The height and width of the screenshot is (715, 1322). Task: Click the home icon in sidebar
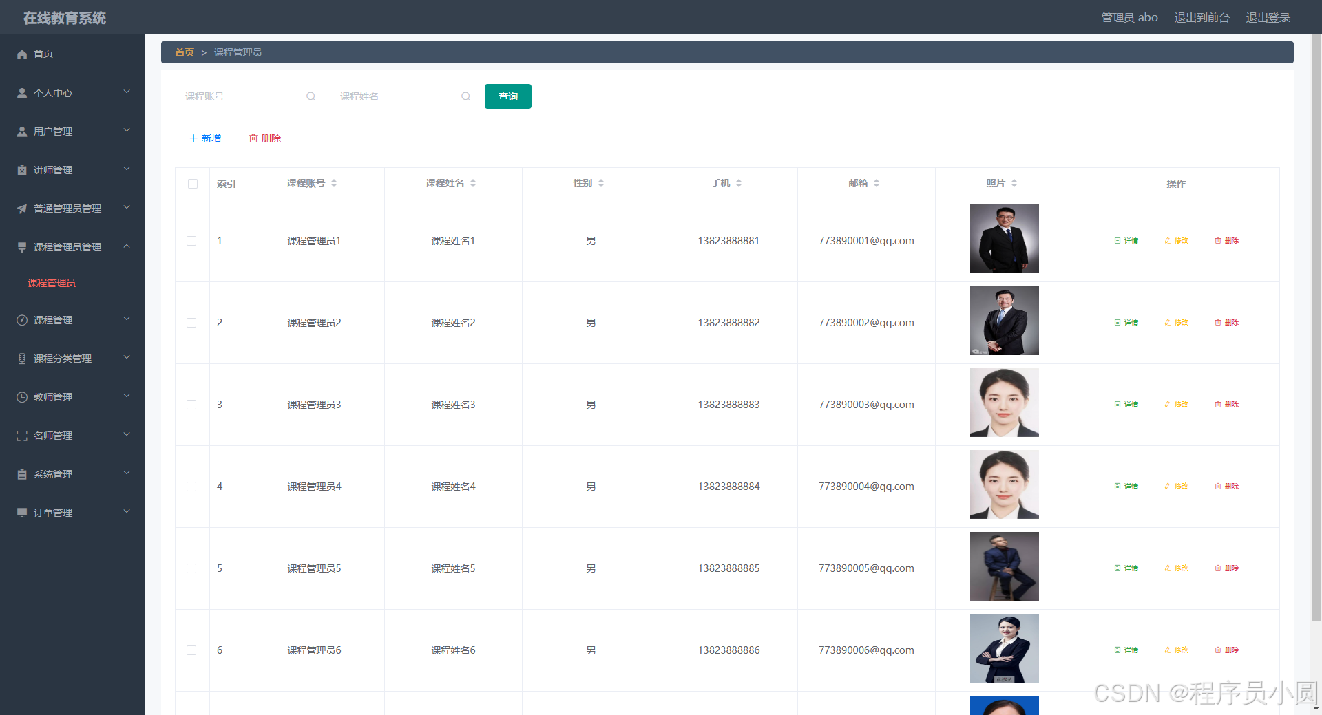click(x=22, y=54)
